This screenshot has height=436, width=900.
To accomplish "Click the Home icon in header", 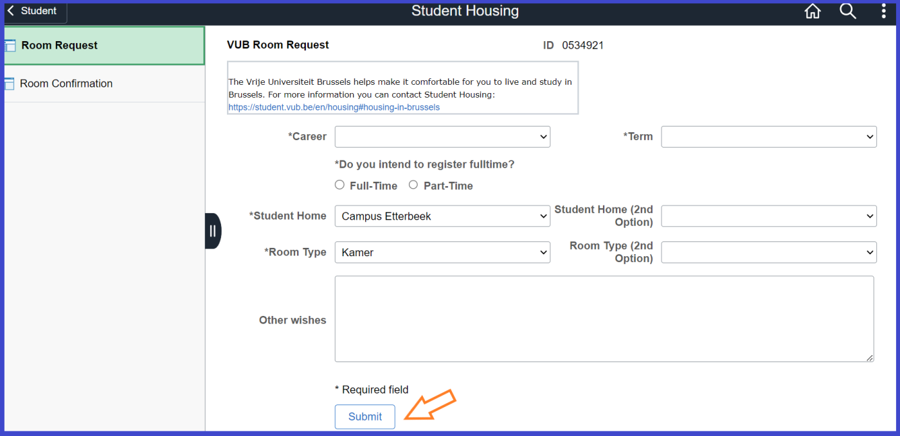I will pyautogui.click(x=813, y=12).
